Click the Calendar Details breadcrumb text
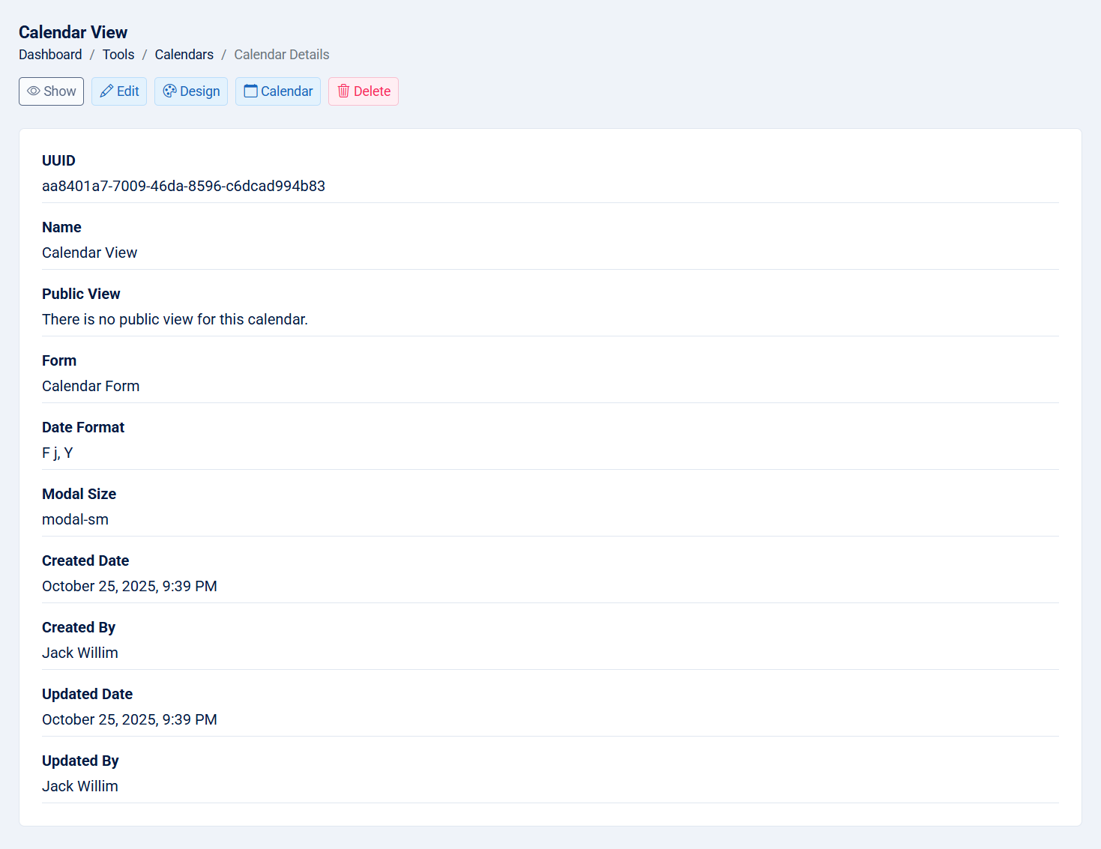The image size is (1101, 849). click(x=281, y=55)
